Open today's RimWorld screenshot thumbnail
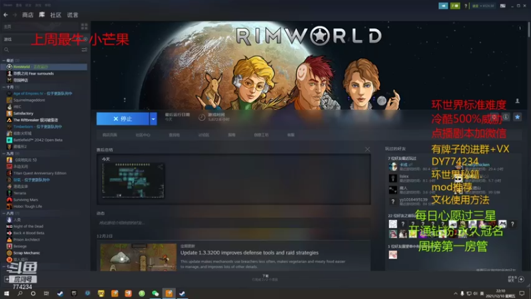 tap(133, 180)
